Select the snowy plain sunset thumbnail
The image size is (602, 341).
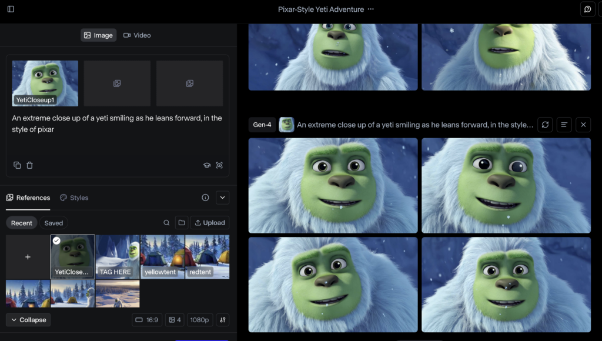pos(118,293)
